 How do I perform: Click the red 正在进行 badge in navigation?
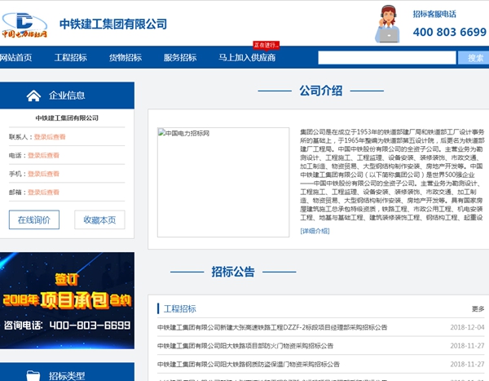coord(266,45)
